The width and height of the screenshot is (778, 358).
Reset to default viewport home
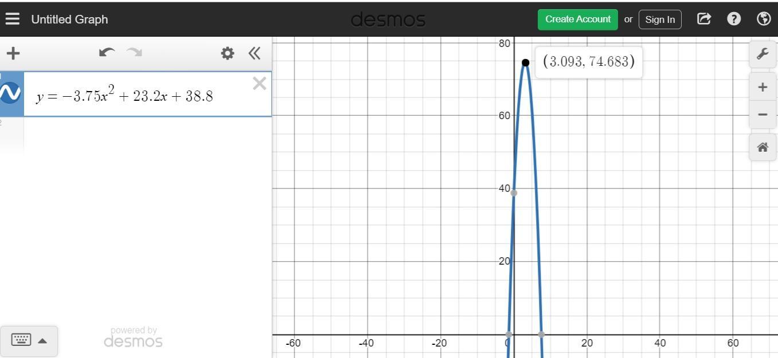pos(763,148)
